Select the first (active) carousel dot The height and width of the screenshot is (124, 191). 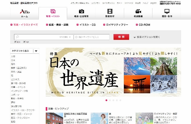coord(106,100)
